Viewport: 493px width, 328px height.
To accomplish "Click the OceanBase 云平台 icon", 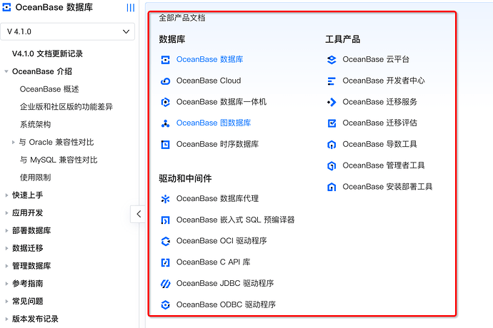I will [x=332, y=60].
